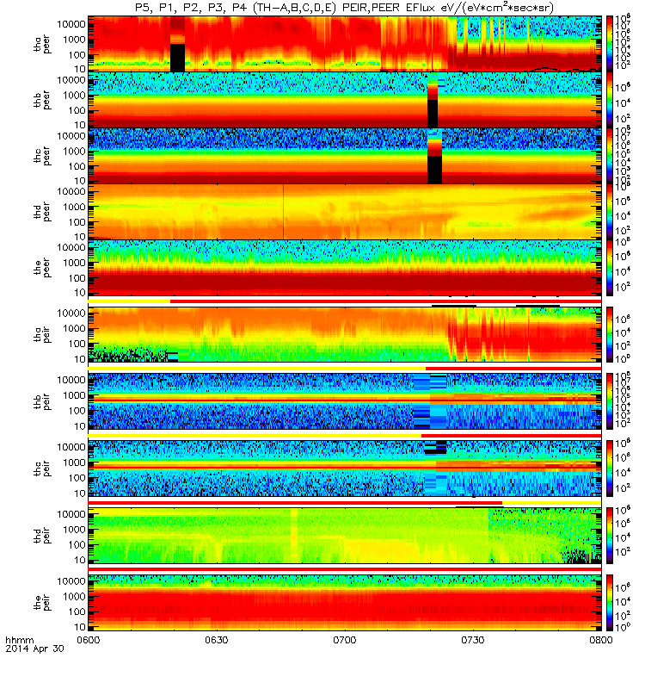
Task: Click the plot title text at the top
Action: point(345,8)
